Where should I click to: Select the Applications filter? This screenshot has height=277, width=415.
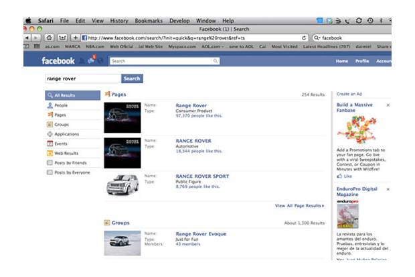(x=73, y=134)
